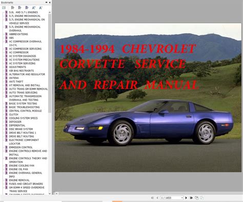This screenshot has width=243, height=202.
Task: Click the bookmarks scrollbar up arrow
Action: pyautogui.click(x=50, y=12)
